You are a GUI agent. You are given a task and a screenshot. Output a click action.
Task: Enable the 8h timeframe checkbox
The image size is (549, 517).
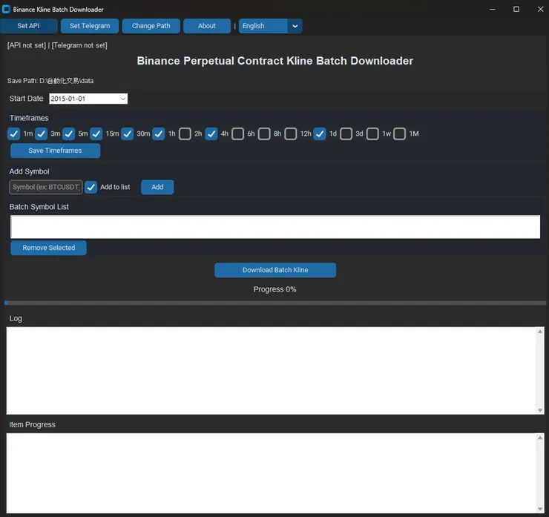[x=264, y=134]
